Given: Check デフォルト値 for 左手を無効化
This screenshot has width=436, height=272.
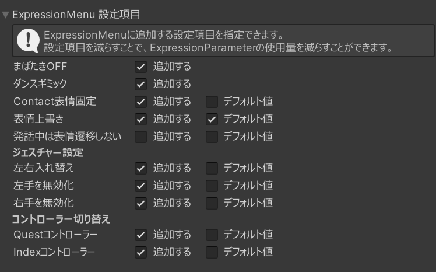Looking at the screenshot, I should [212, 186].
